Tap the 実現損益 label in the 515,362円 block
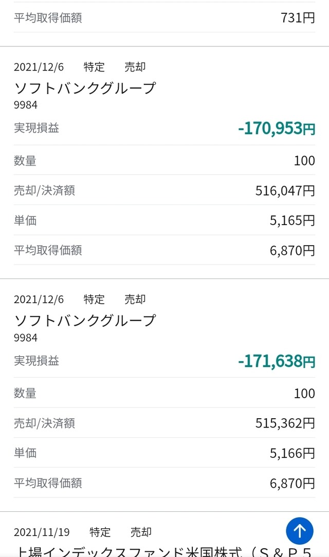The image size is (329, 557). (x=36, y=361)
